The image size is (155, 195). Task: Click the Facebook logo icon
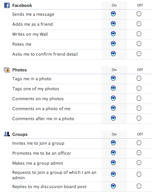click(7, 5)
